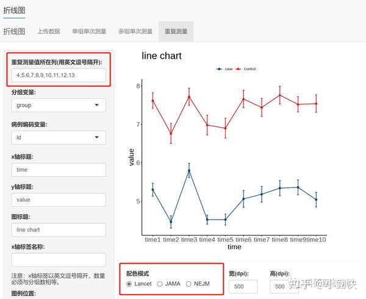Open the group variable dropdown
Viewport: 366px width, 299px height.
click(59, 105)
